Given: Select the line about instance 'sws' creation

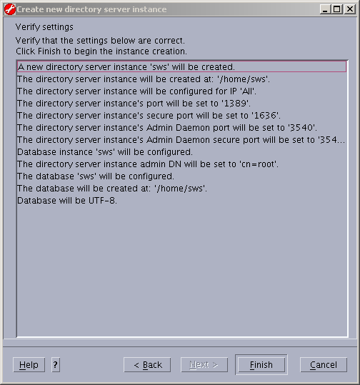Looking at the screenshot, I should 181,67.
